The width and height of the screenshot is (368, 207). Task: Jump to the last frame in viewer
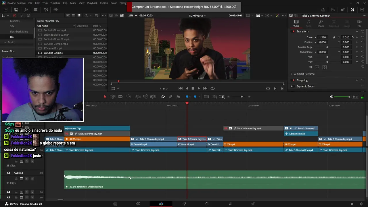click(x=205, y=88)
